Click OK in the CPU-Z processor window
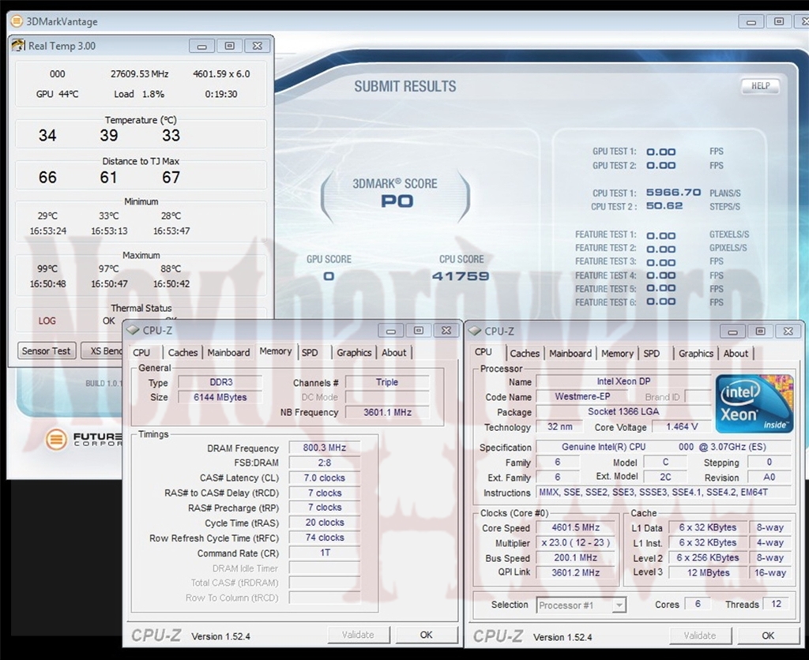Viewport: 809px width, 660px height. 768,636
